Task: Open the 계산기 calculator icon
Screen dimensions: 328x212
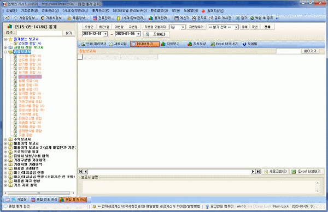Action: click(177, 18)
